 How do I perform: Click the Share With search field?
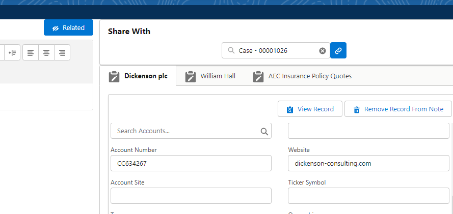click(276, 50)
